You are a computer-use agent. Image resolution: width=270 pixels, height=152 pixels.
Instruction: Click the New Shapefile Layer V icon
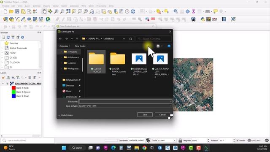[17, 19]
